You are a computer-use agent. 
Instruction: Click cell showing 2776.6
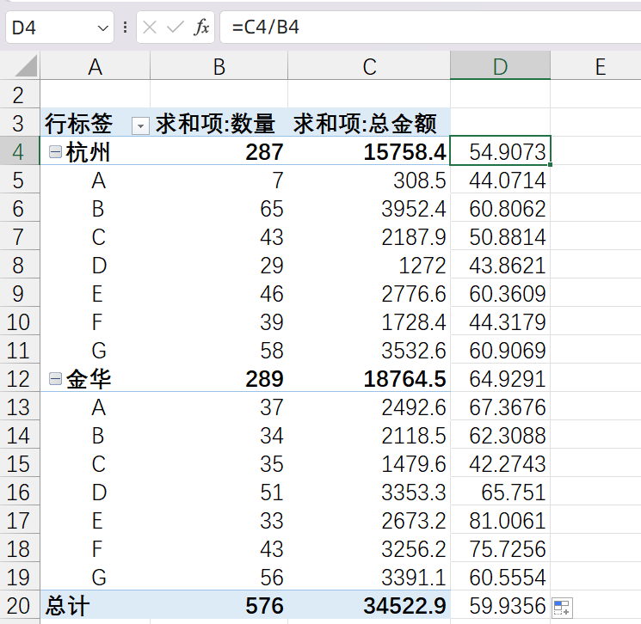(x=369, y=293)
